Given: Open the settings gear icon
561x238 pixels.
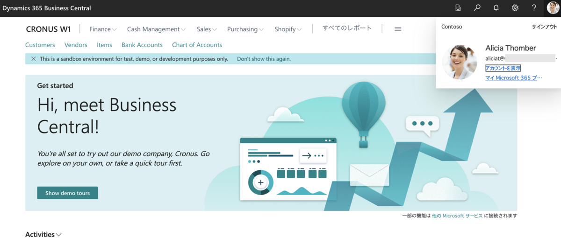Looking at the screenshot, I should click(515, 8).
